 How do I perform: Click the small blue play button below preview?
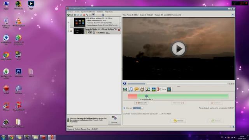[x=124, y=83]
